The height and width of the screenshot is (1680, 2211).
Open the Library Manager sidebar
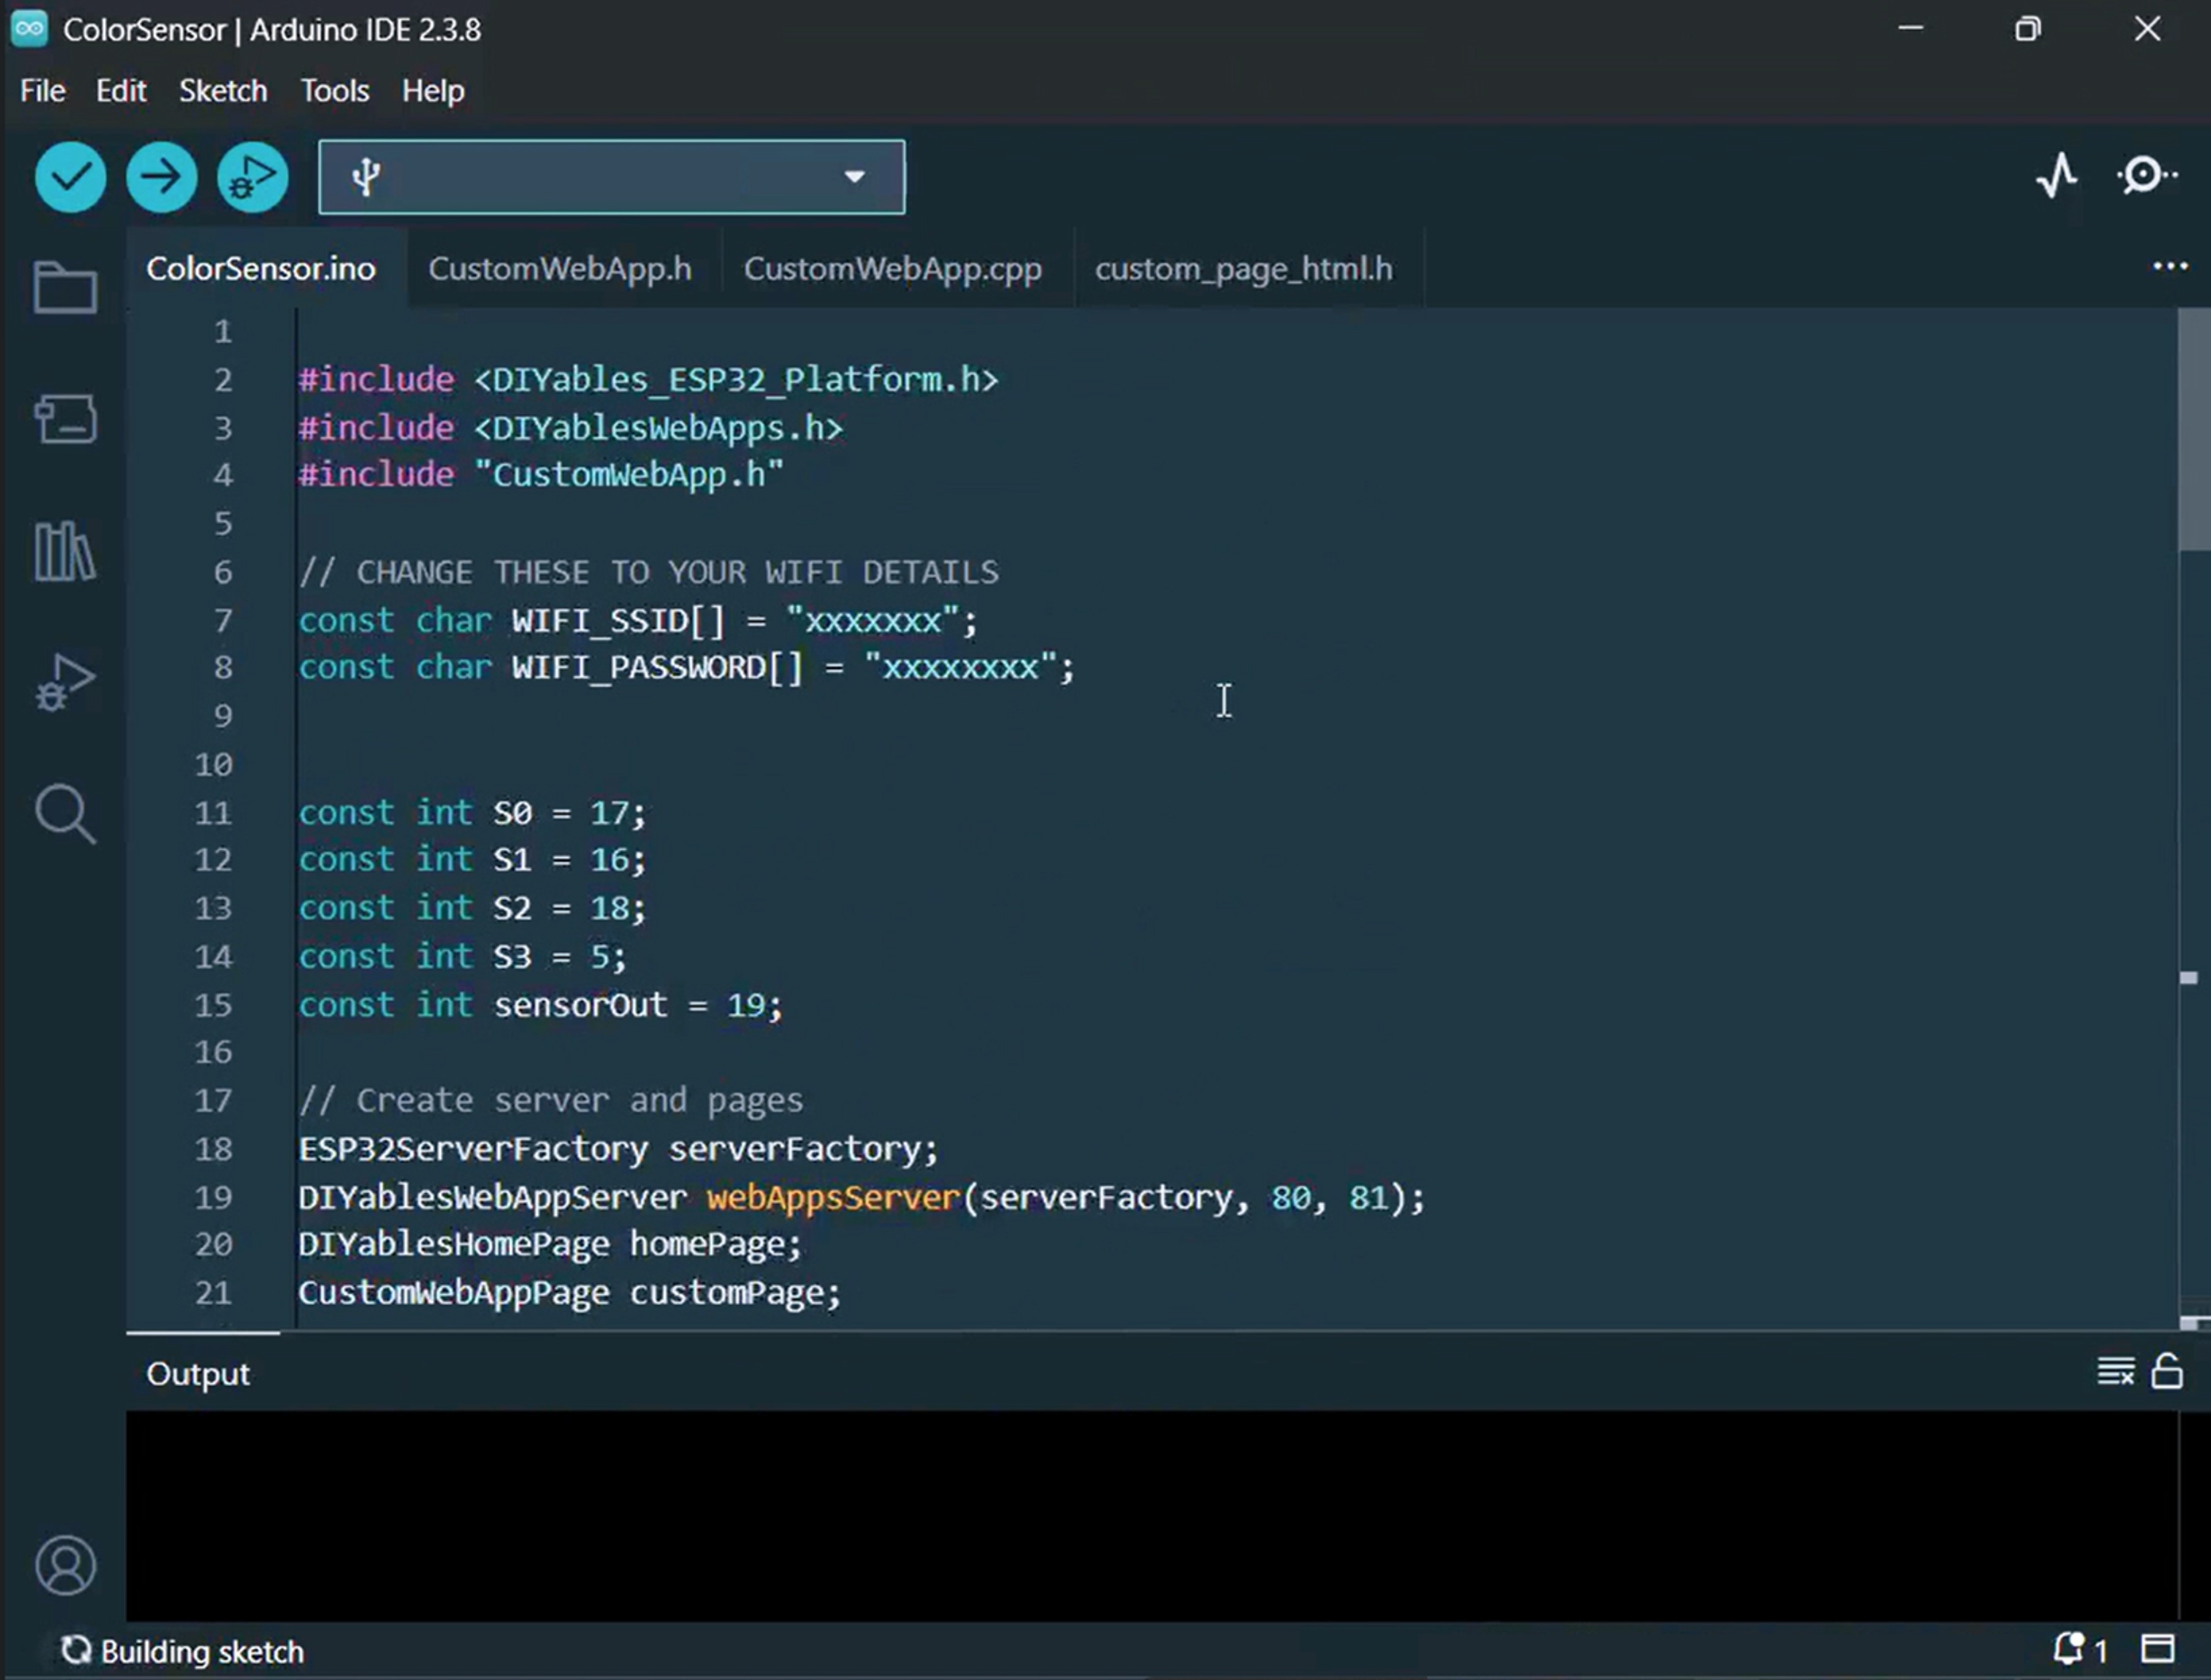coord(65,551)
